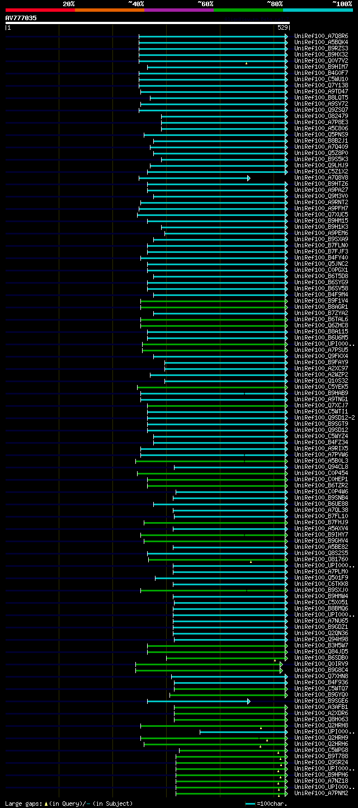Select the UniRef100_B9SXA9 label
This screenshot has height=808, width=358.
click(x=321, y=239)
